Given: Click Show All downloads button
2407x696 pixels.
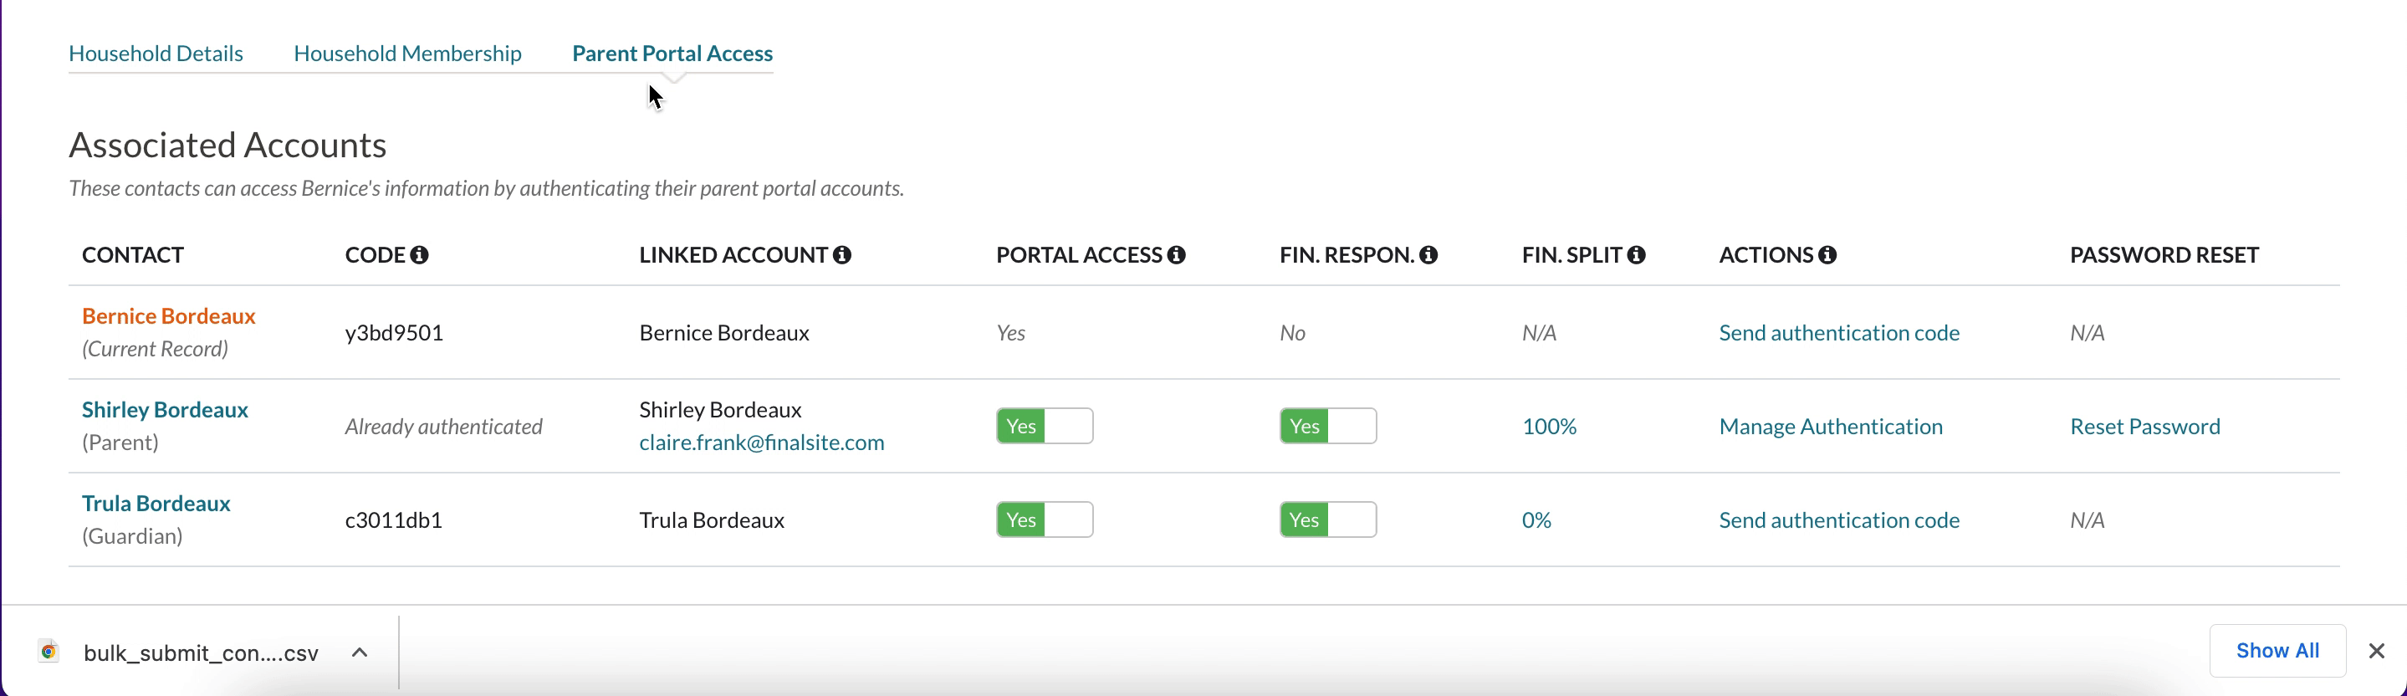Looking at the screenshot, I should click(2277, 651).
